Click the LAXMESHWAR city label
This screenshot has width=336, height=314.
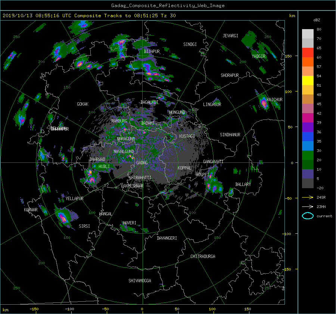[132, 186]
